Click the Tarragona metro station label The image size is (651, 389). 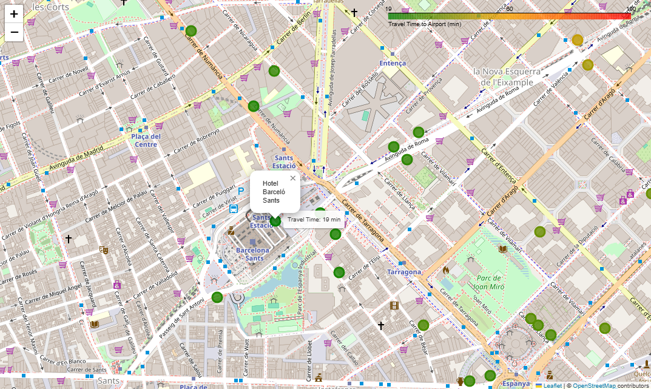[x=404, y=272]
